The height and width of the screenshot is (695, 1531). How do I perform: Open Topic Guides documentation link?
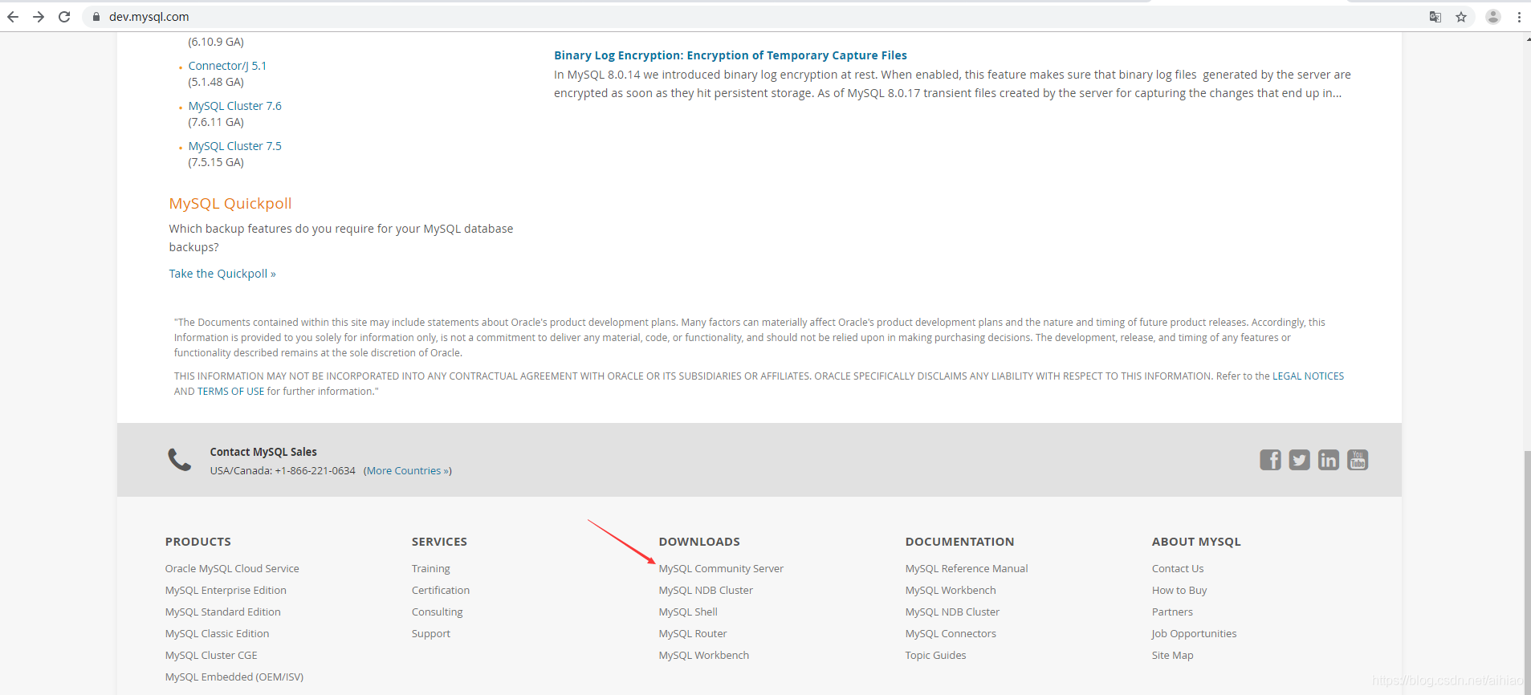coord(936,656)
